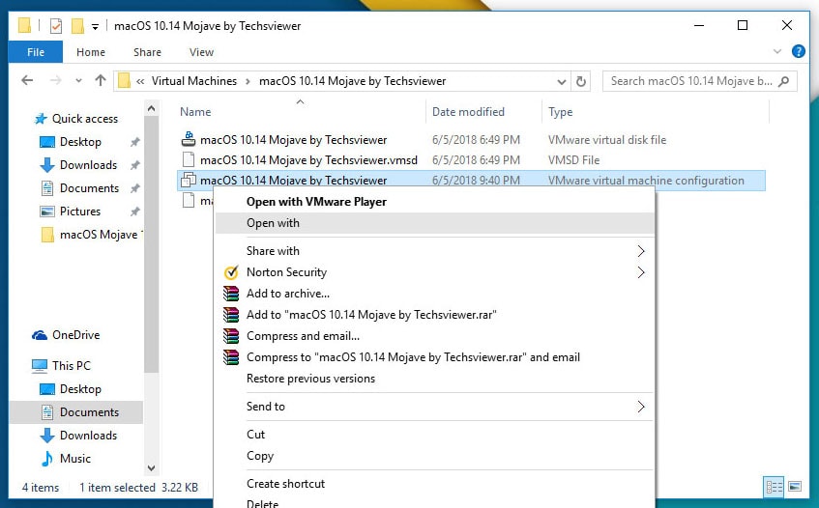This screenshot has height=508, width=819.
Task: Open Music folder in navigation pane
Action: [x=75, y=459]
